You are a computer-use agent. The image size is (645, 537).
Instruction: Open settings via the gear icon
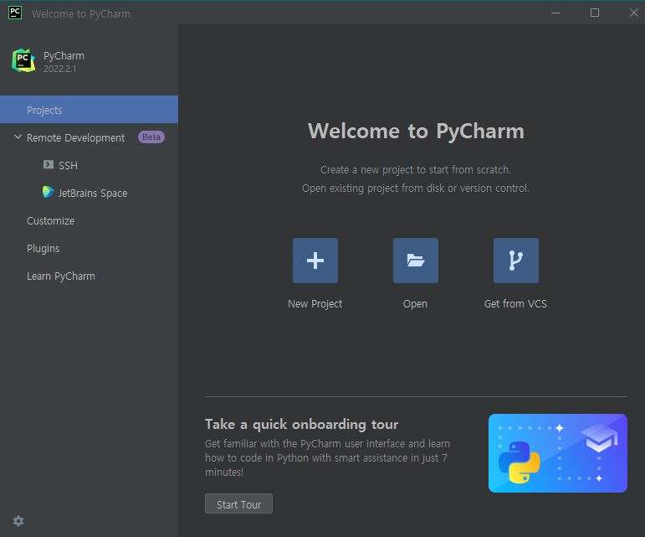tap(18, 521)
